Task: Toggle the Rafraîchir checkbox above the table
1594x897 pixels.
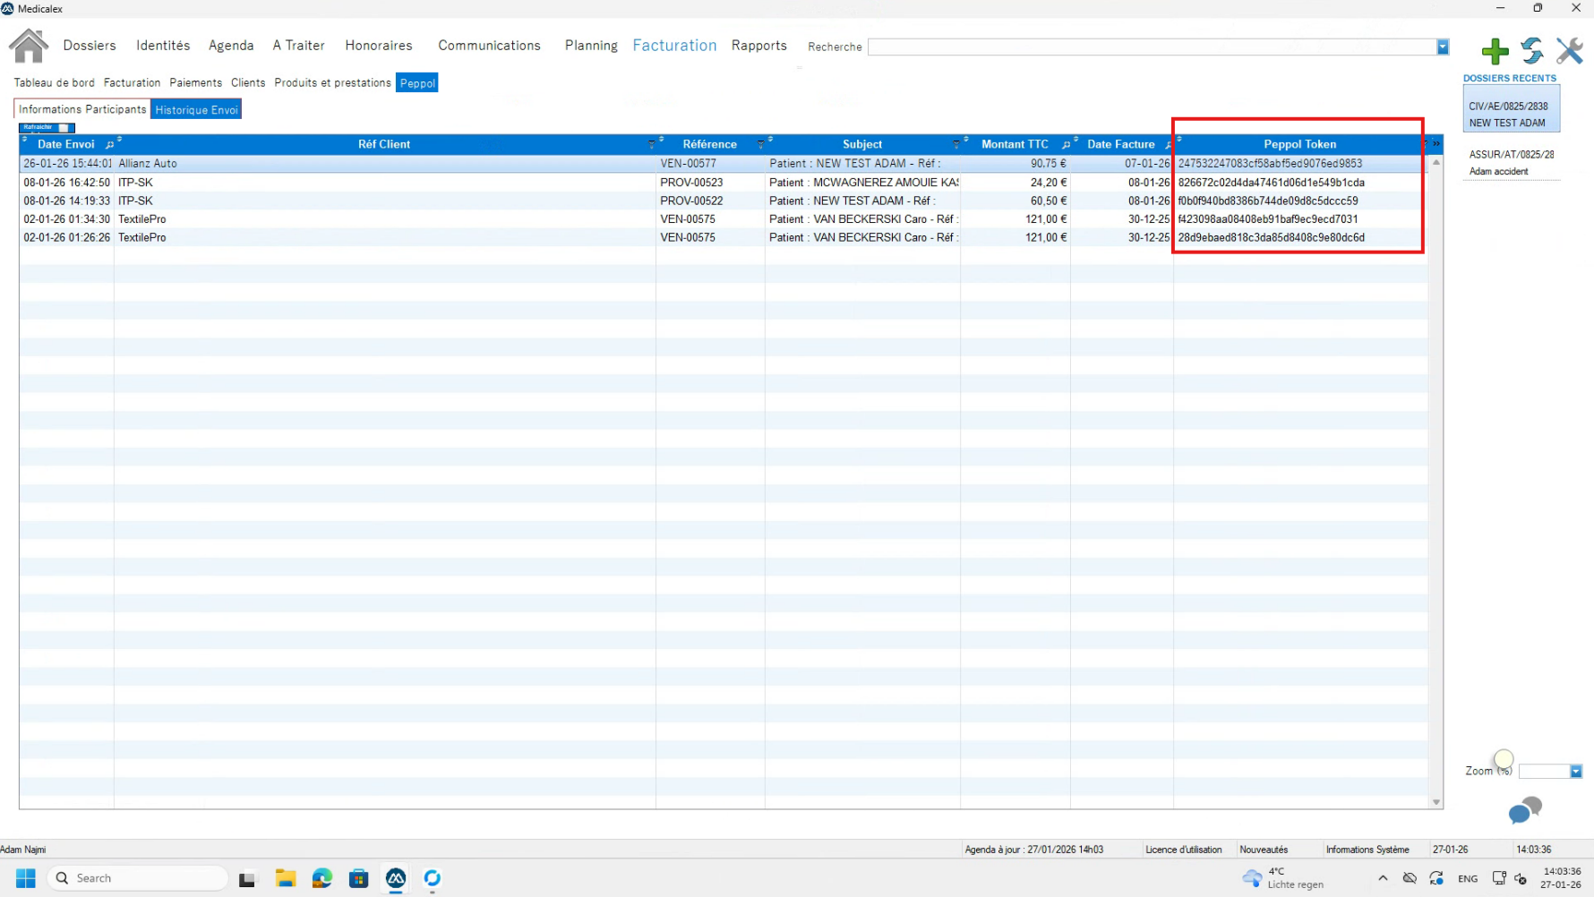Action: tap(64, 128)
